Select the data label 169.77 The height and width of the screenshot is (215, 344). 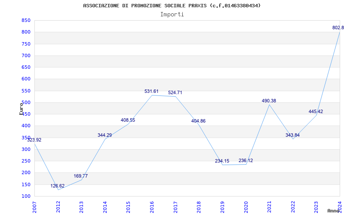click(80, 176)
